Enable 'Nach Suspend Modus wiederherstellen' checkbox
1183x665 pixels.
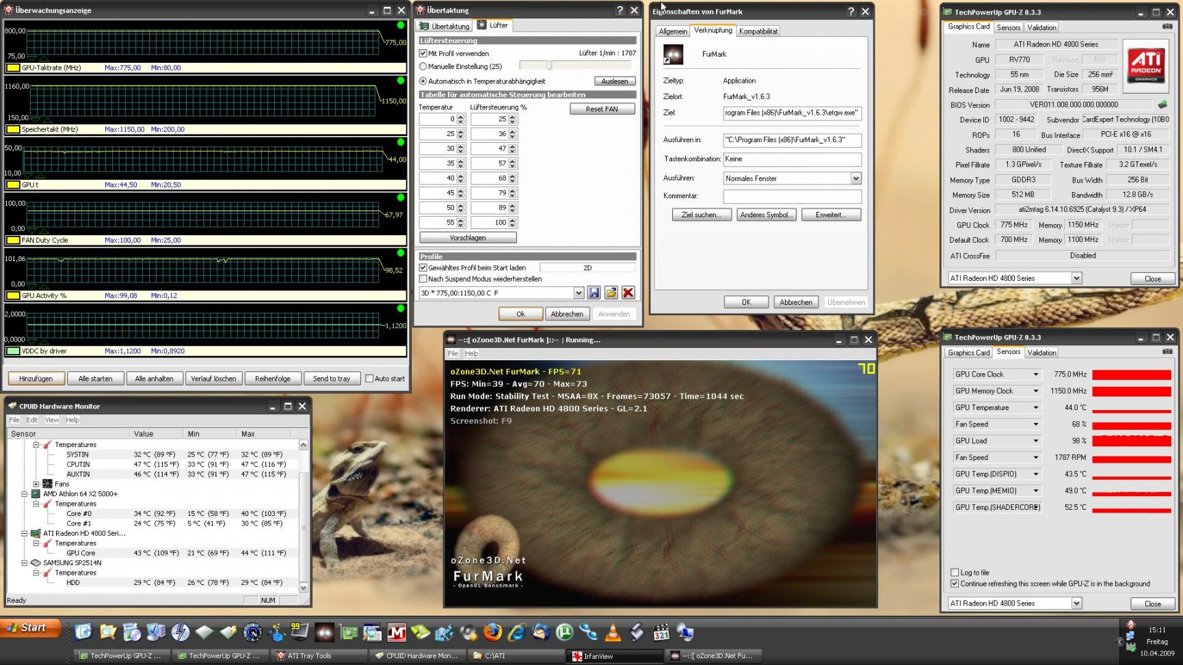pos(423,279)
